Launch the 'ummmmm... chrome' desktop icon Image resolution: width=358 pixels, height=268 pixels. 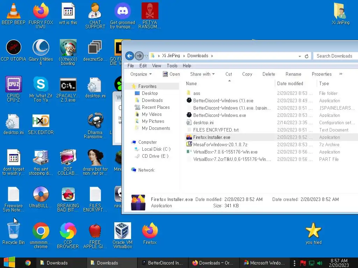(x=41, y=235)
